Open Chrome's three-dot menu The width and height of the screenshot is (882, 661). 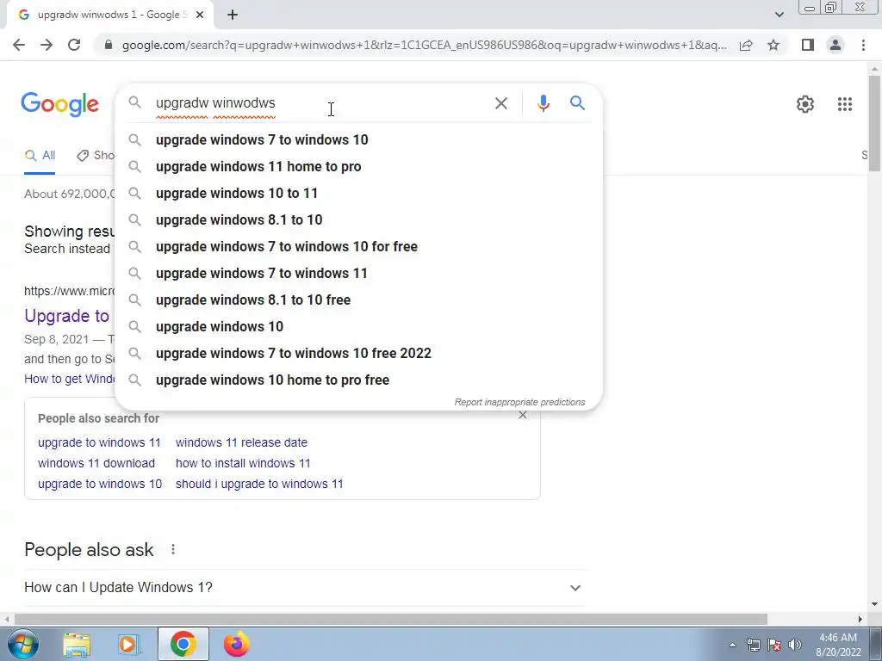863,45
